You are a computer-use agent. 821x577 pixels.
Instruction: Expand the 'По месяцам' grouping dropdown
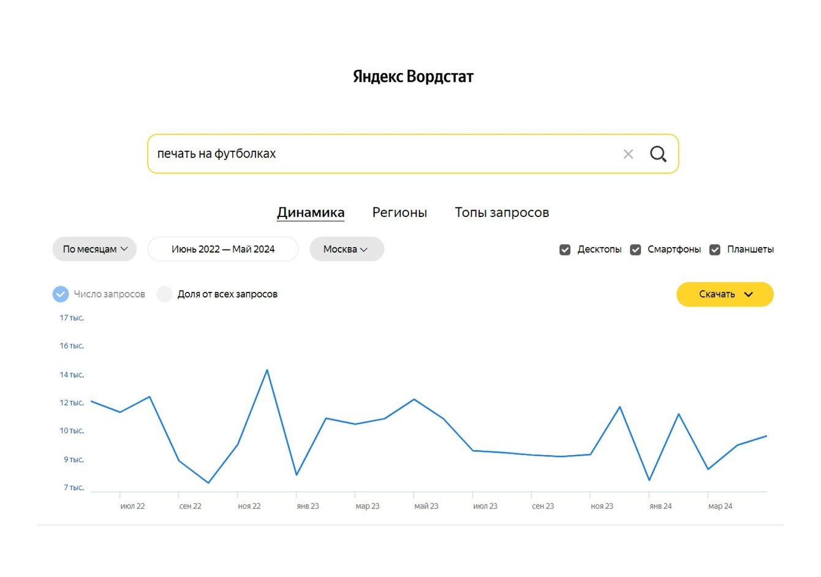[x=94, y=249]
